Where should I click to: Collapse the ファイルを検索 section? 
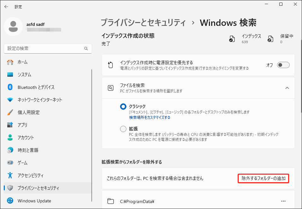coord(287,88)
